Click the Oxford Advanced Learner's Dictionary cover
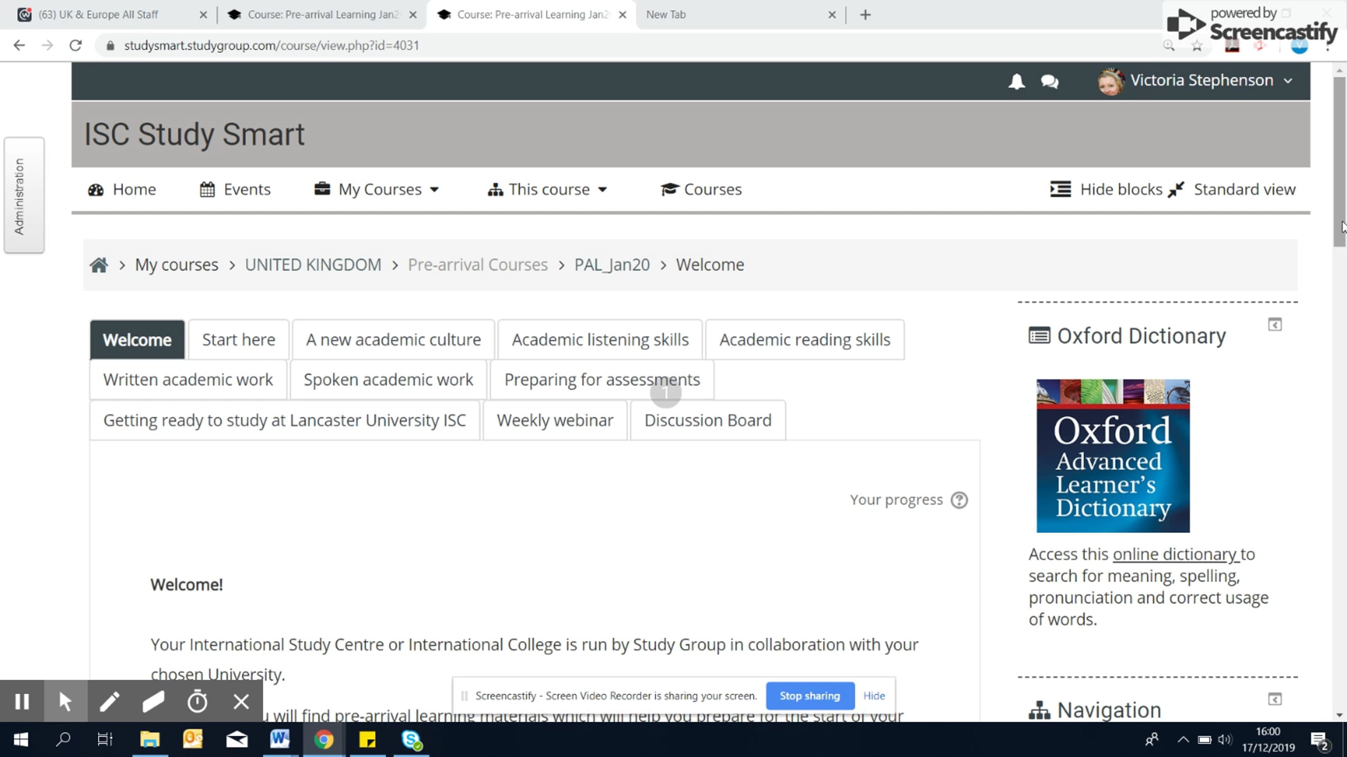Viewport: 1347px width, 757px height. [x=1112, y=456]
